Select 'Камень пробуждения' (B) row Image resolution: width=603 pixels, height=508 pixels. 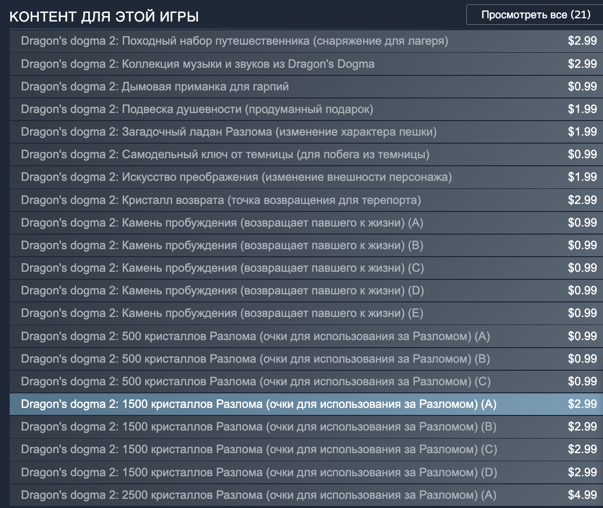(x=306, y=245)
